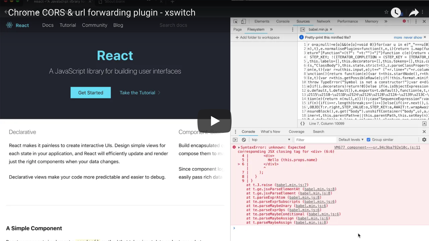Image resolution: width=429 pixels, height=241 pixels.
Task: Click line number 7 in babel.min.js
Action: click(x=305, y=70)
